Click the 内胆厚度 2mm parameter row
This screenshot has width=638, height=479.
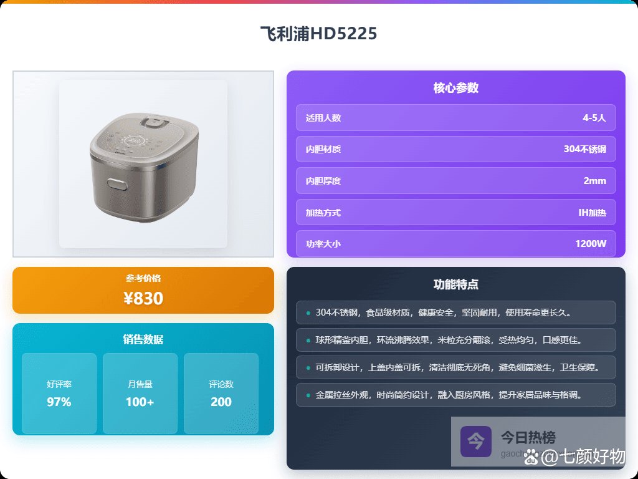click(x=455, y=181)
